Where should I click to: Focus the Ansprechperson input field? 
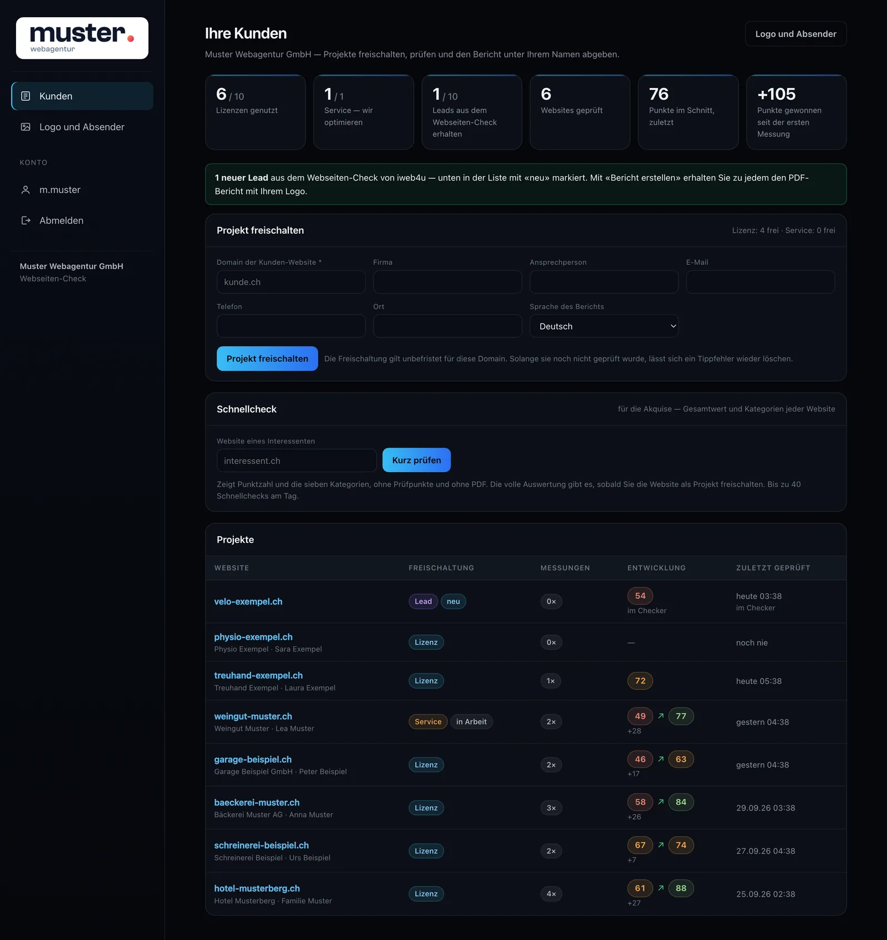point(604,282)
